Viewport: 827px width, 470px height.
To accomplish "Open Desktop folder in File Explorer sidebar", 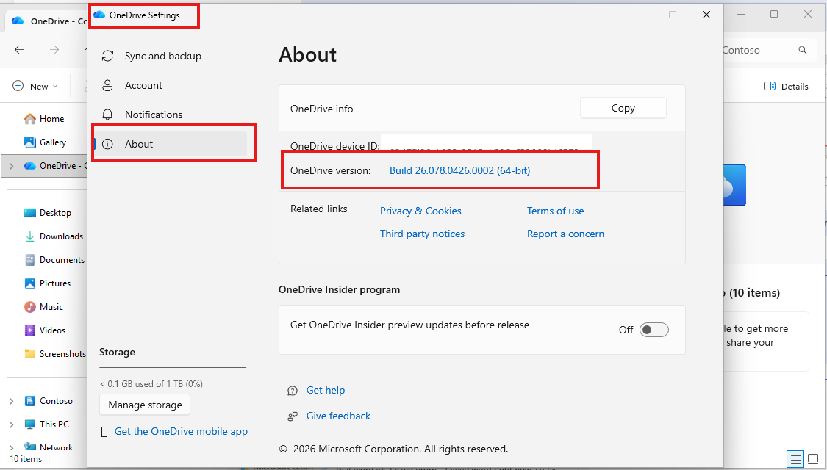I will pos(55,213).
